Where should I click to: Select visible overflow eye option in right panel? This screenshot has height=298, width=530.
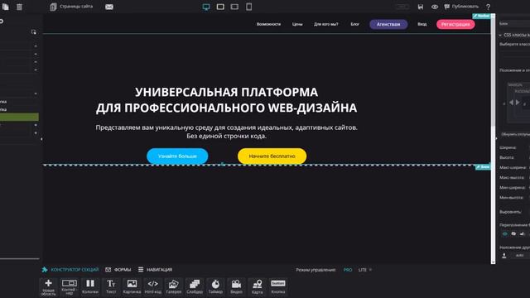click(505, 233)
